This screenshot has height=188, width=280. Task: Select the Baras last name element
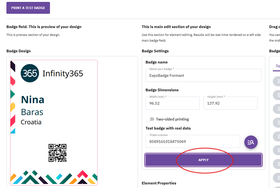(32, 112)
